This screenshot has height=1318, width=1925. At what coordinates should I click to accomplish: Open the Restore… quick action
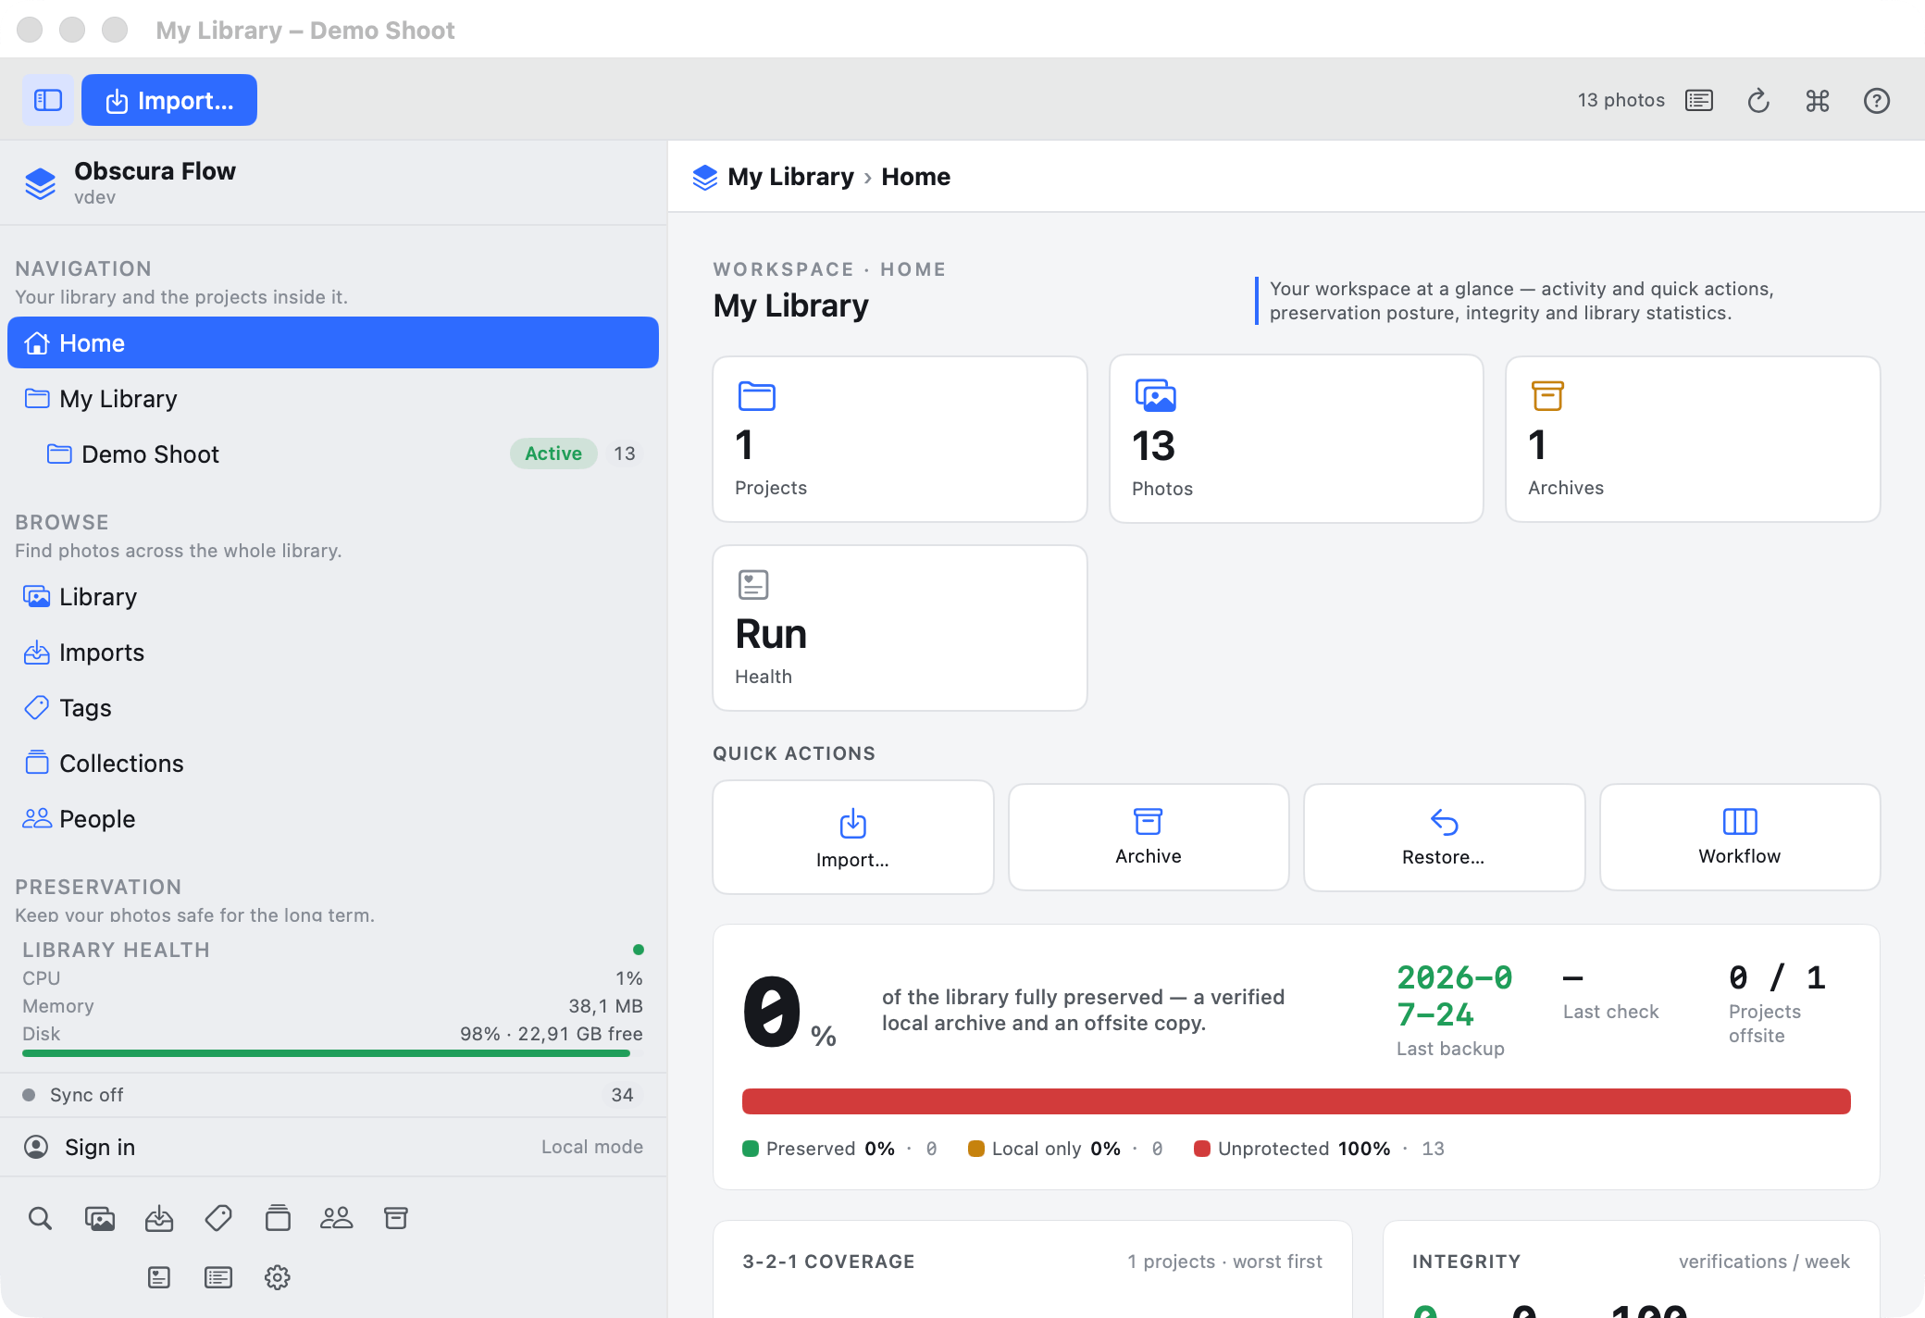point(1444,838)
